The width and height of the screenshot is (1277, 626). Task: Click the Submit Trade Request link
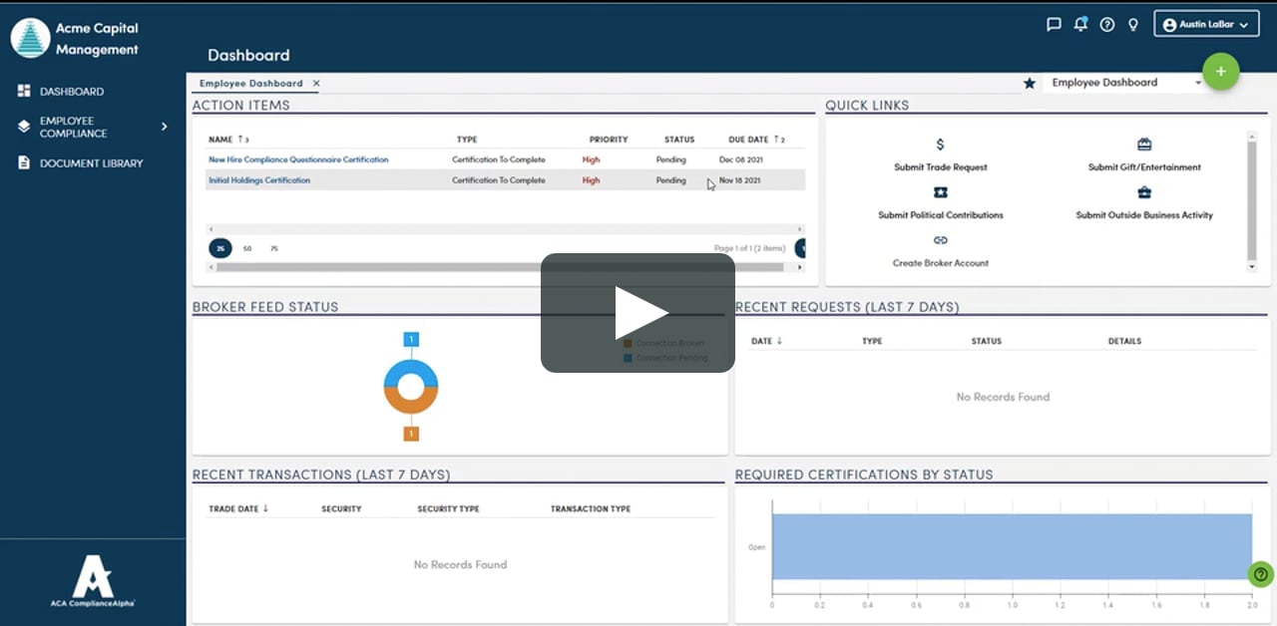coord(941,167)
